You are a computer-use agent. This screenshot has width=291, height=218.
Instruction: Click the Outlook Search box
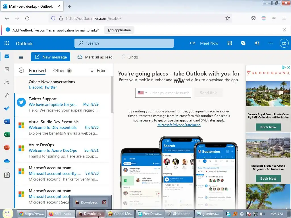[x=124, y=43]
